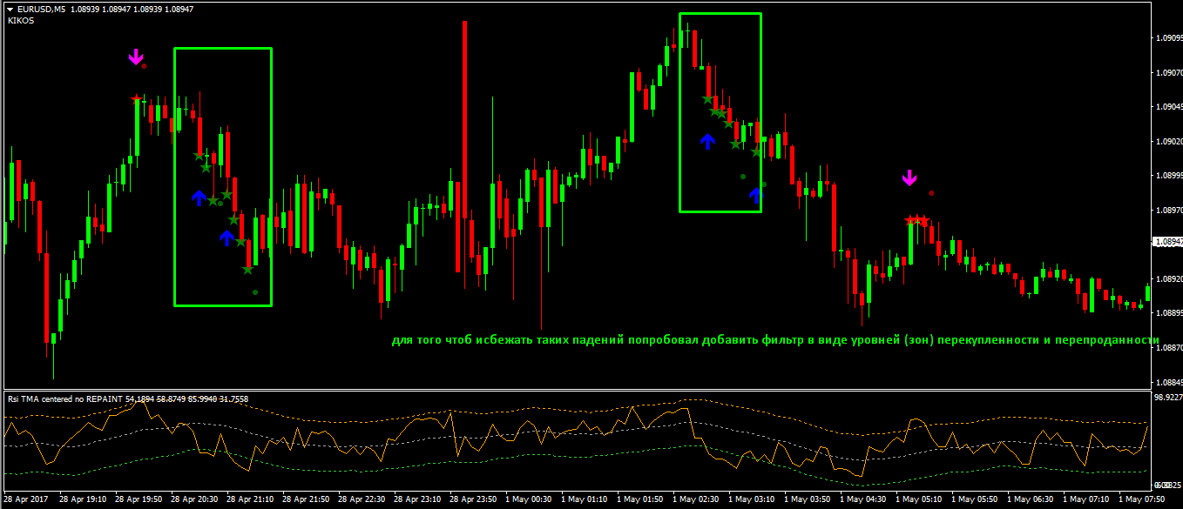Click the lower blue up arrow in the left green rectangle
The image size is (1183, 509).
coord(227,238)
